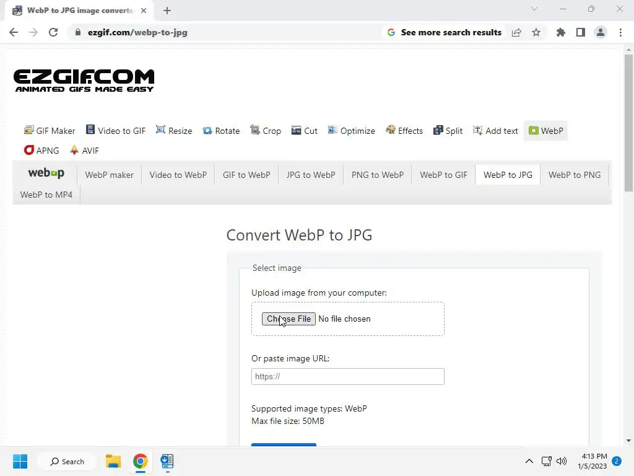
Task: Open the network tray icon
Action: click(546, 461)
